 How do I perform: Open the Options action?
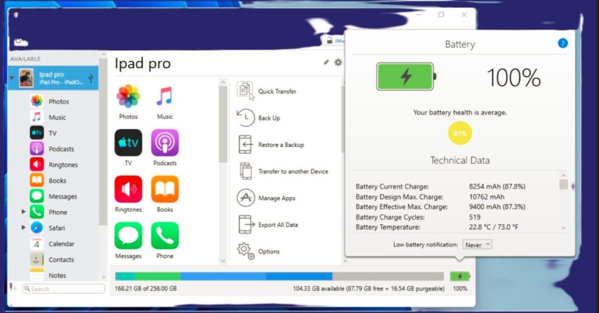tap(258, 251)
